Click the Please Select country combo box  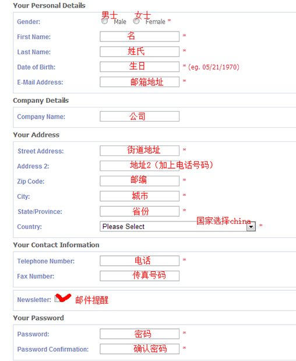coord(178,227)
